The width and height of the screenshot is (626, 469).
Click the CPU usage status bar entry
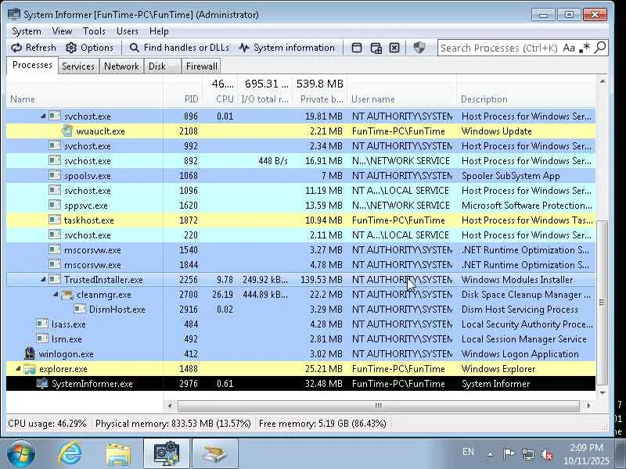point(47,424)
